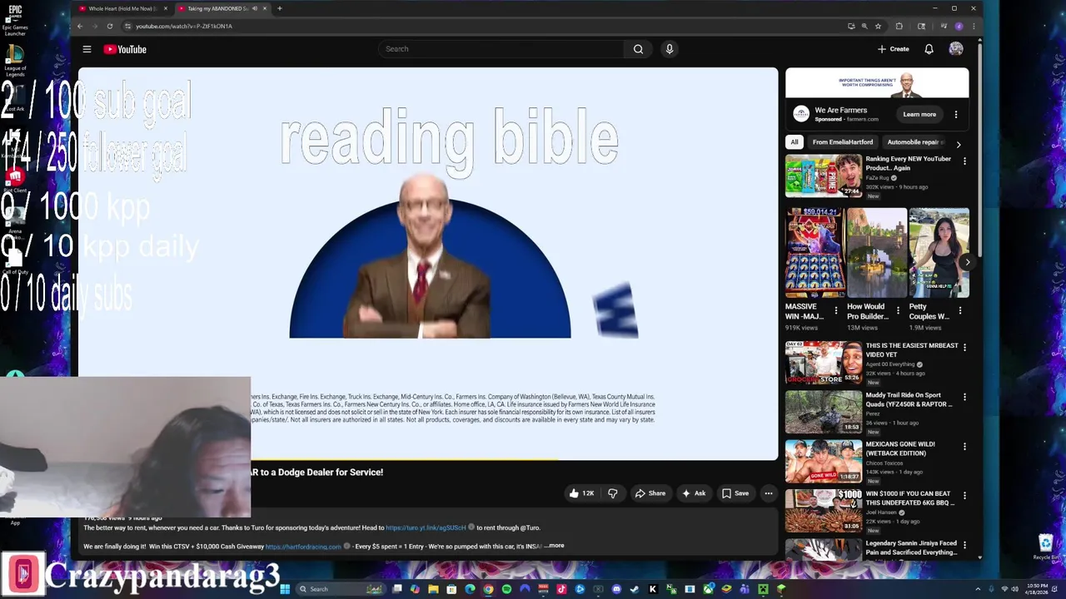1066x599 pixels.
Task: Open the YouTube account avatar menu
Action: 956,49
